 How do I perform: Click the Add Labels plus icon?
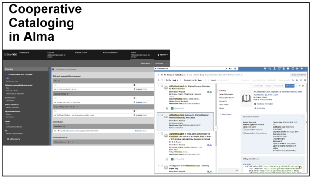coord(255,109)
